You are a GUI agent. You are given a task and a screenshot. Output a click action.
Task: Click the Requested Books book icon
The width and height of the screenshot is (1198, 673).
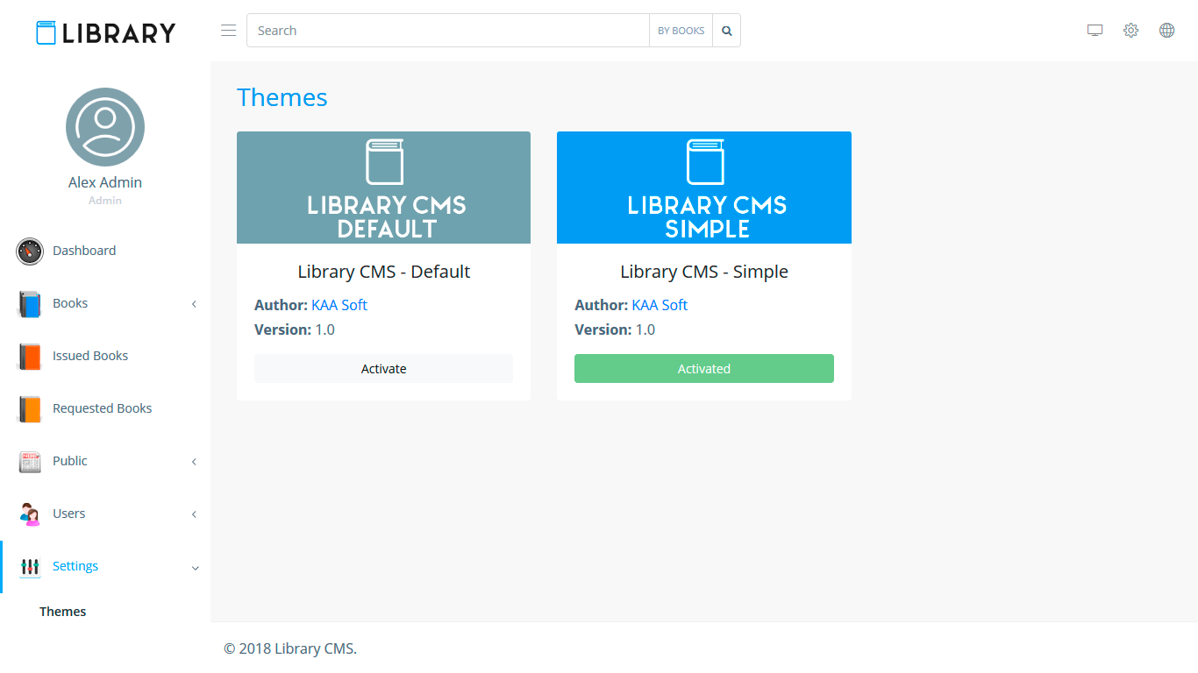30,409
